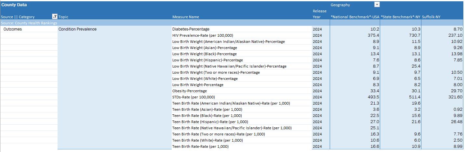Select the National Benchmark-USA column header
465x152 pixels.
click(354, 17)
